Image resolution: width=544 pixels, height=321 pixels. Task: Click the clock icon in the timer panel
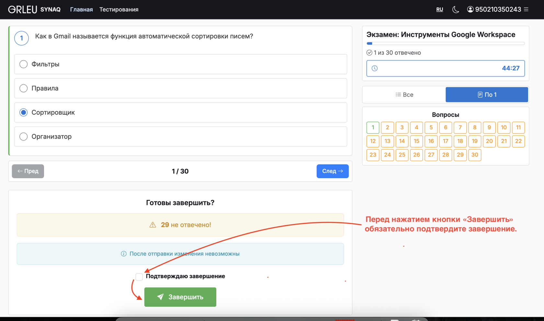tap(375, 68)
